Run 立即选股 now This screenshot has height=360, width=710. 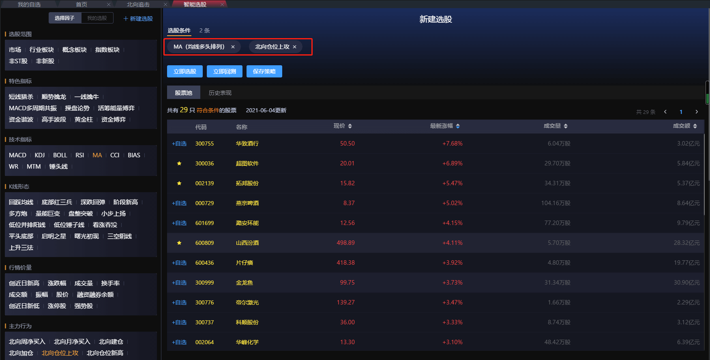[x=185, y=71]
